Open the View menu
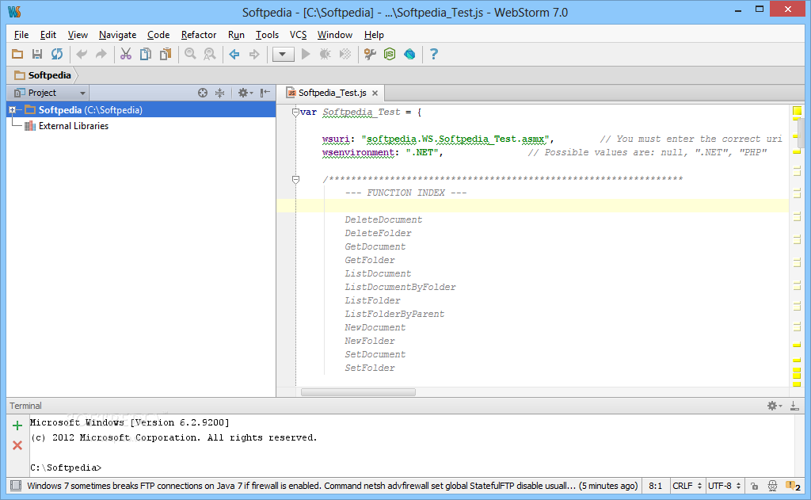Screen dimensions: 811x500 (78, 35)
